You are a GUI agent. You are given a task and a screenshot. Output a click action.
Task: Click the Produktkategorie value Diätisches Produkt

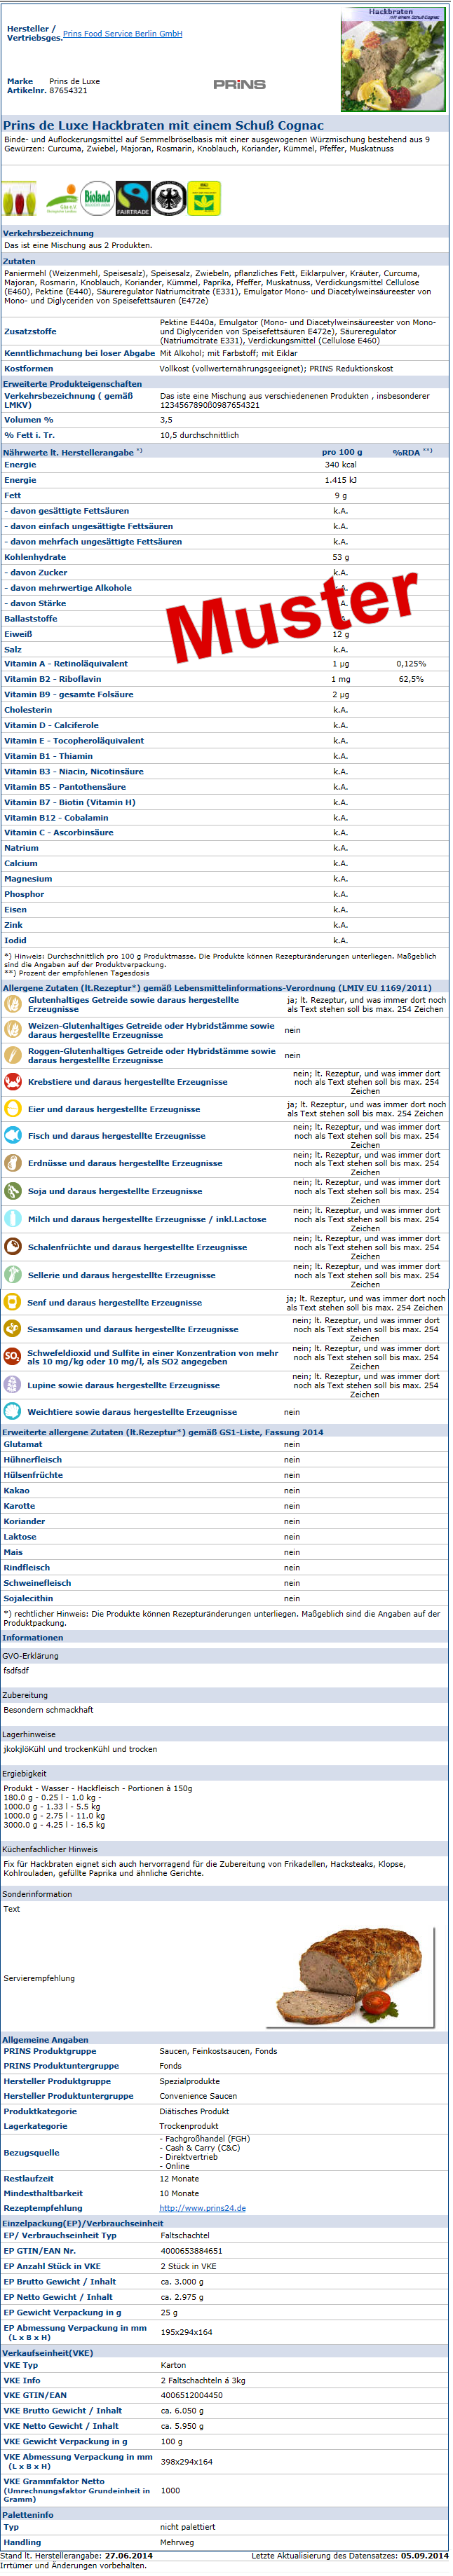point(194,2111)
